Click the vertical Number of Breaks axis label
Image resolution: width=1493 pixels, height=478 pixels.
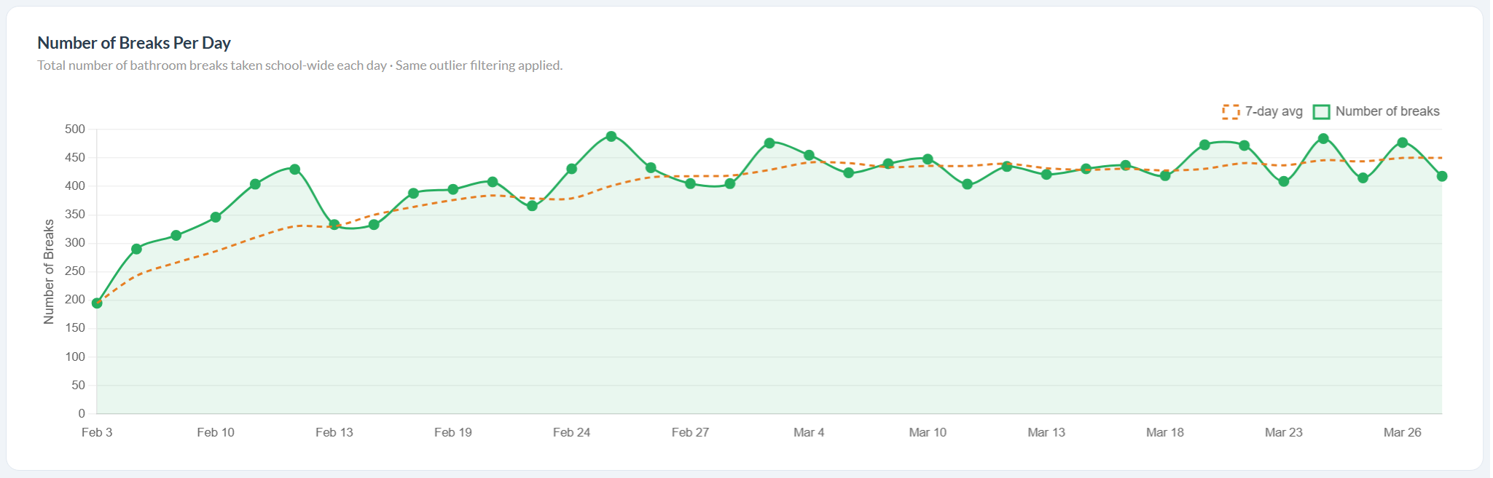point(49,271)
